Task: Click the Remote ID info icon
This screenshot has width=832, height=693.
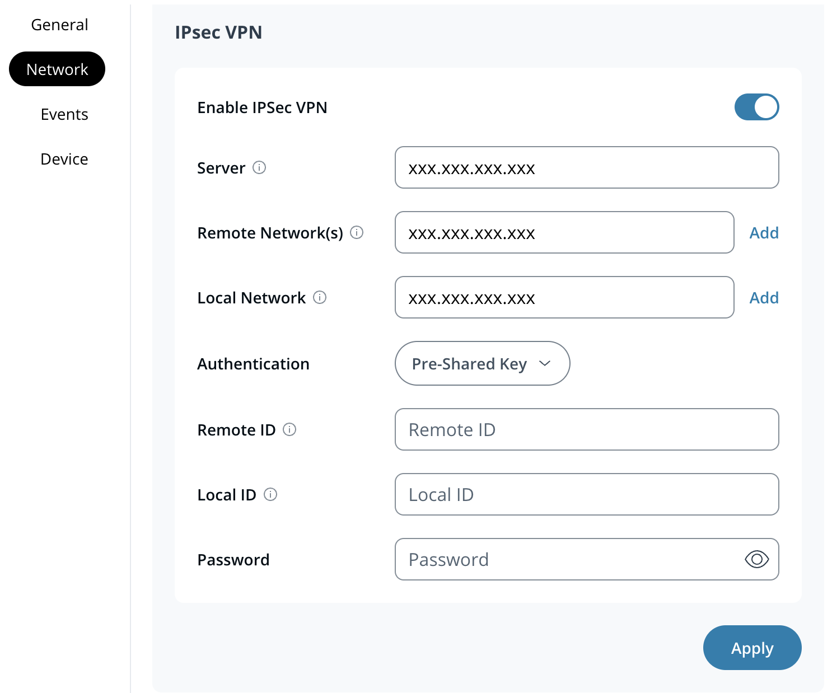Action: point(289,429)
